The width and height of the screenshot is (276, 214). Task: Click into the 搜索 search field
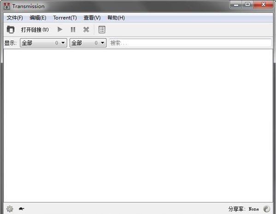190,43
